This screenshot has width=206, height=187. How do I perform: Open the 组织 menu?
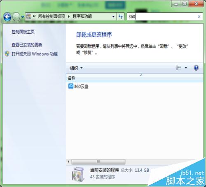[76, 68]
